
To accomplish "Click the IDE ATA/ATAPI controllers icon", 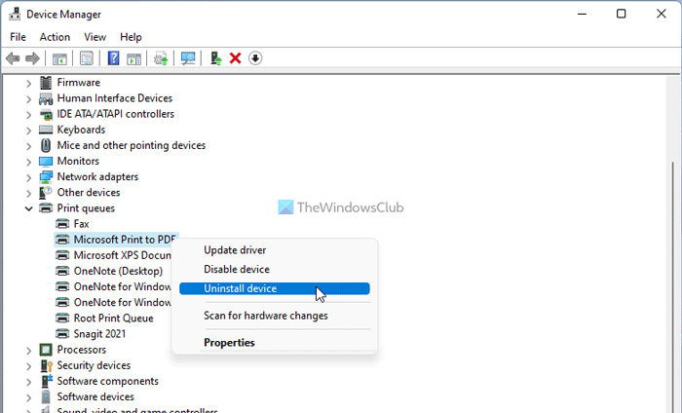I will (x=46, y=114).
